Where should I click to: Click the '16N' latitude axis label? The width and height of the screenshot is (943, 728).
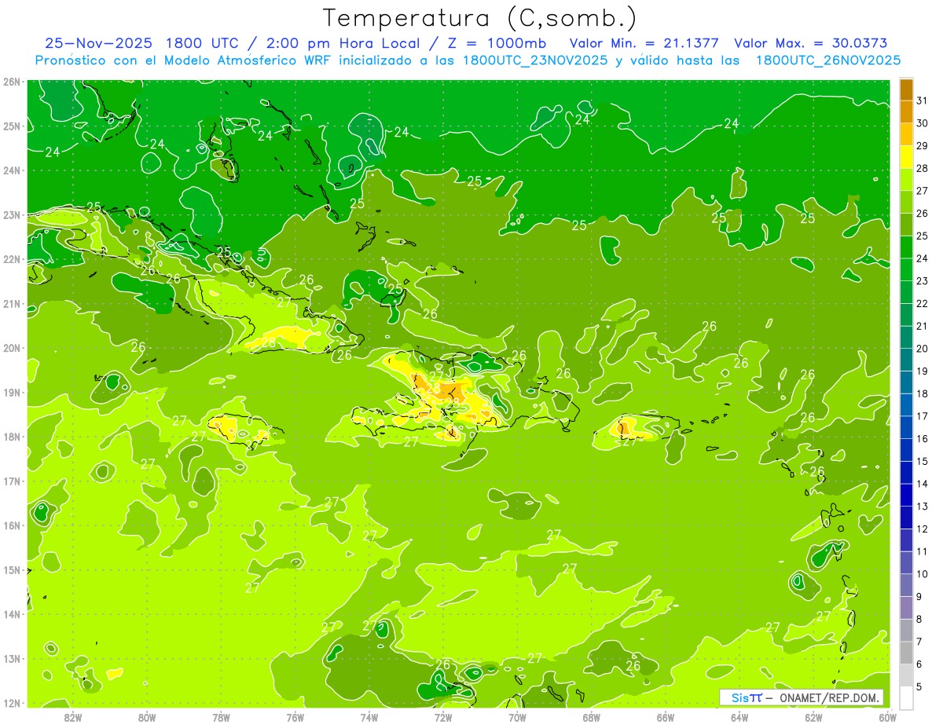coord(12,525)
